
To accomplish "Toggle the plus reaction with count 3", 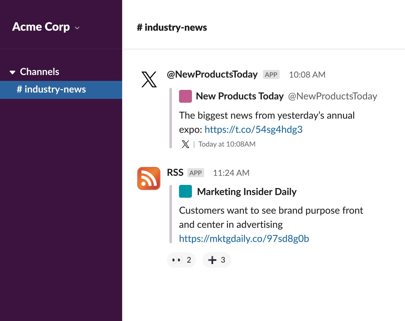I will tap(217, 260).
